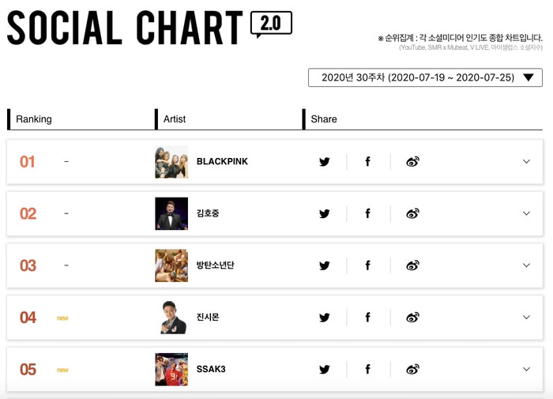Share 방탄소년단 on Facebook
Image resolution: width=553 pixels, height=399 pixels.
tap(368, 265)
